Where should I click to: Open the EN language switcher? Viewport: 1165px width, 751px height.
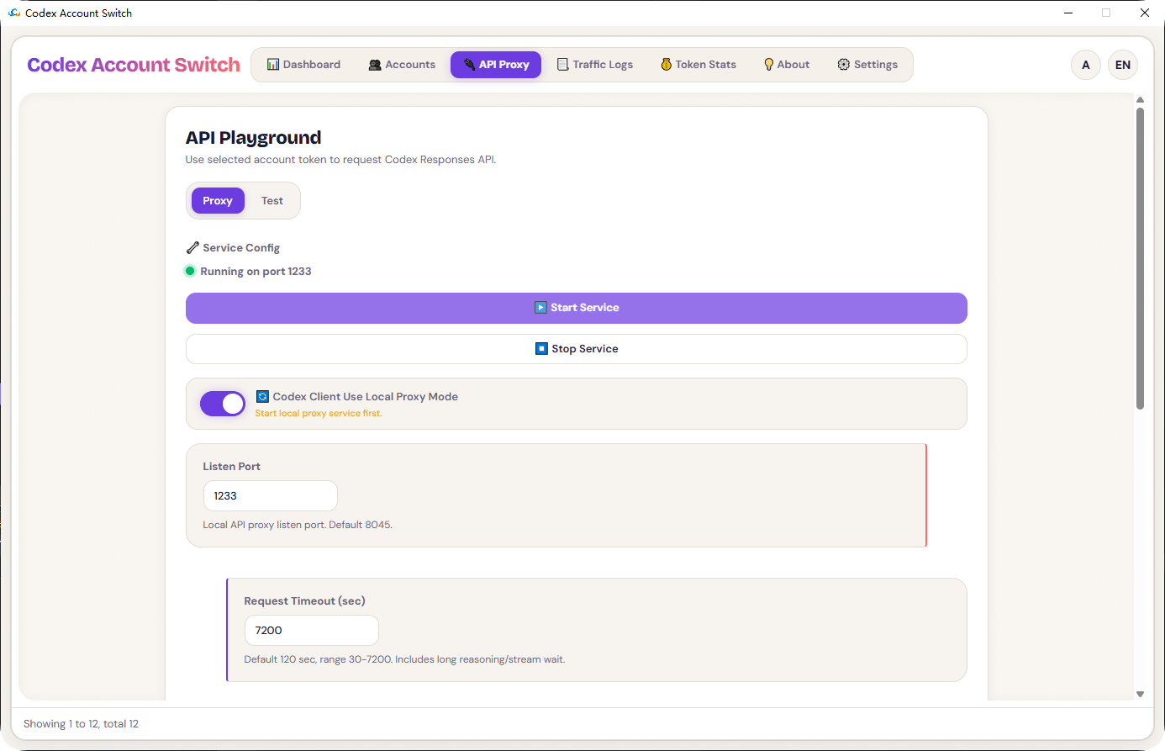coord(1123,64)
